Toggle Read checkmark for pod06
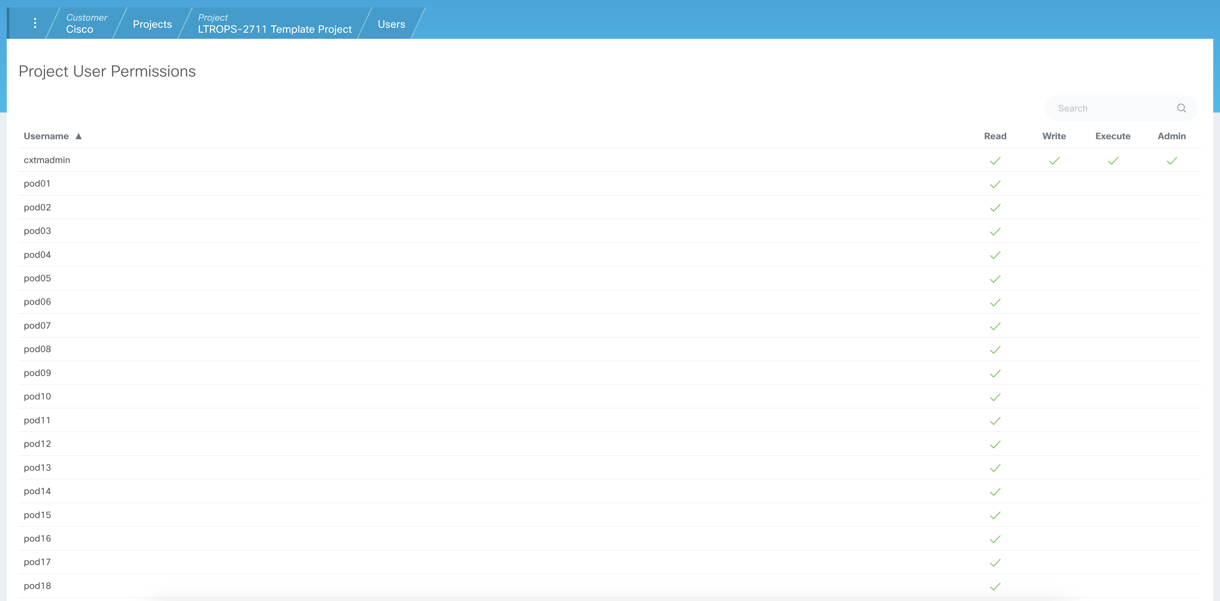Screen dimensions: 1220x601 [995, 303]
